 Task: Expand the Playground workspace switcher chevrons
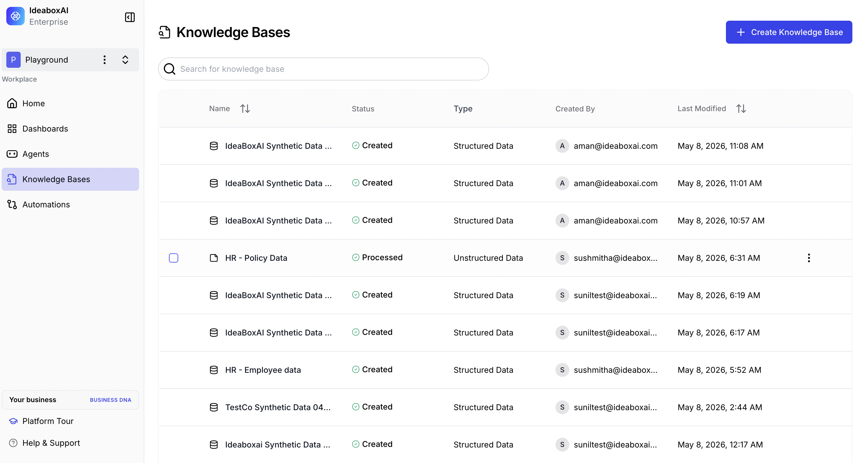point(125,60)
